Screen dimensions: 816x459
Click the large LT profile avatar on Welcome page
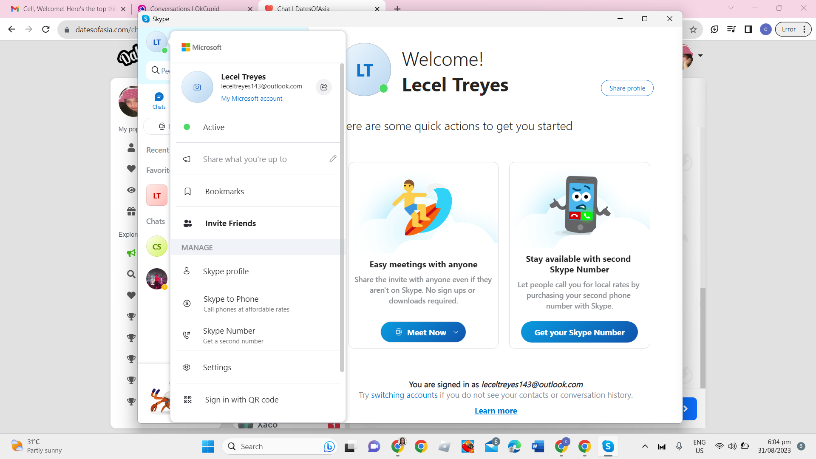[x=365, y=70]
